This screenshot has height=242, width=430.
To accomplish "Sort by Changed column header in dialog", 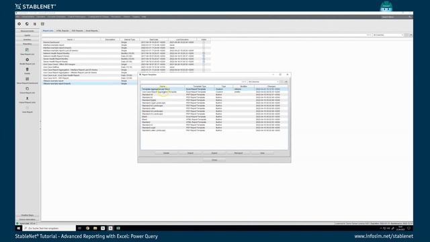I will tap(271, 86).
